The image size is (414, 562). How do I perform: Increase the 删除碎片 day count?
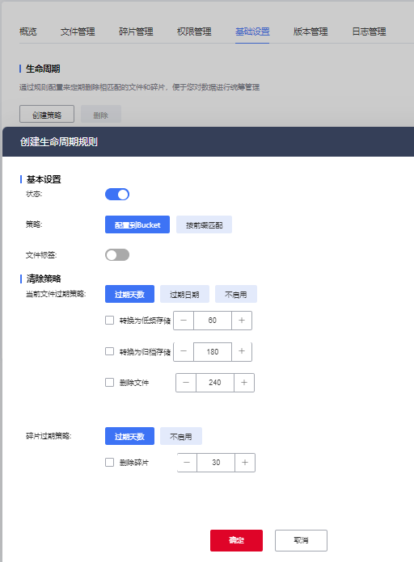[245, 463]
